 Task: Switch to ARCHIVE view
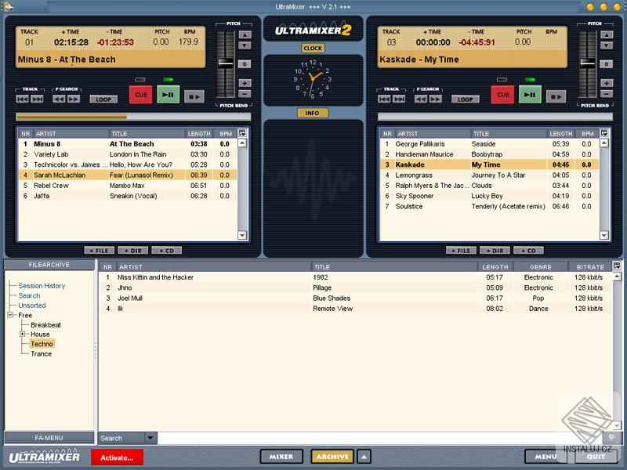point(332,457)
